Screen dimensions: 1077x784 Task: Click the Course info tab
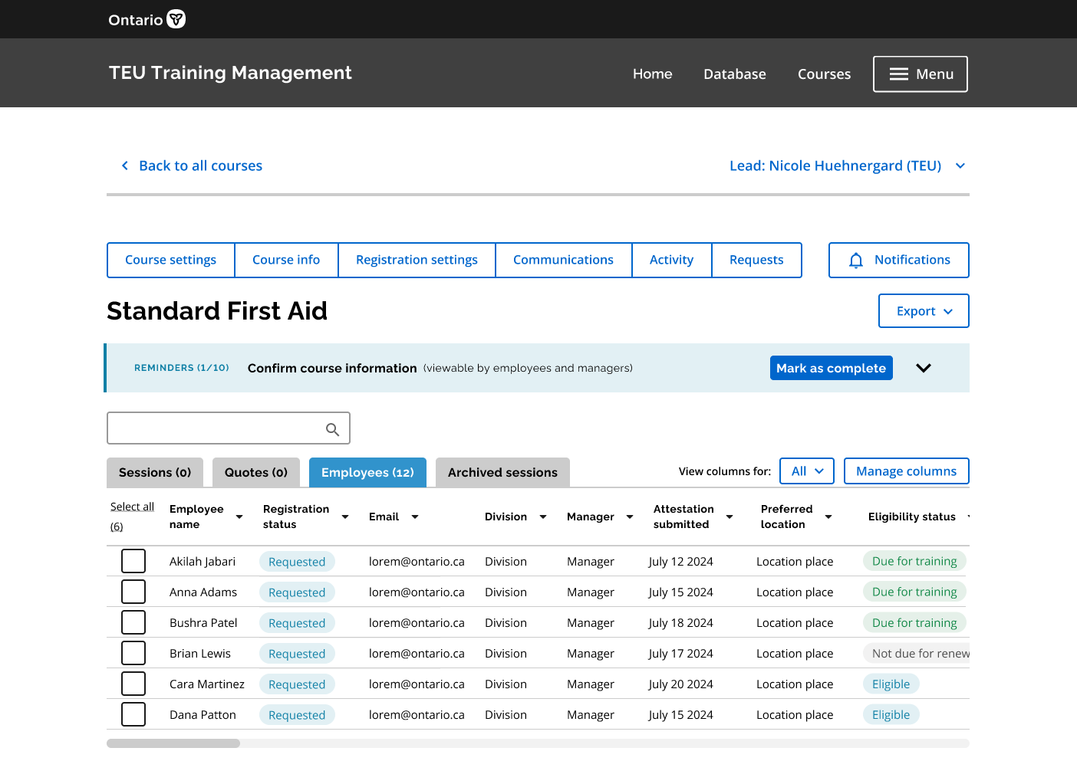[286, 260]
